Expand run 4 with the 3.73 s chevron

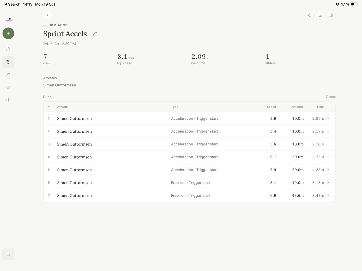point(328,157)
